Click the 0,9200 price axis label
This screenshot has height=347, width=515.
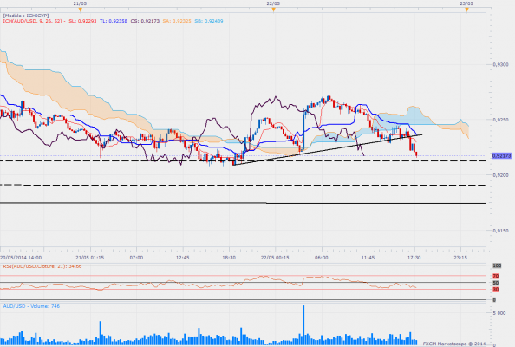[x=500, y=175]
